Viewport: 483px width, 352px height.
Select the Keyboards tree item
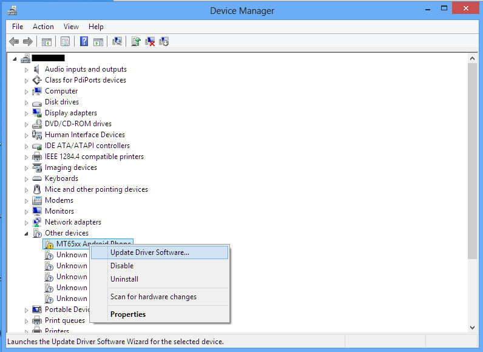[61, 178]
